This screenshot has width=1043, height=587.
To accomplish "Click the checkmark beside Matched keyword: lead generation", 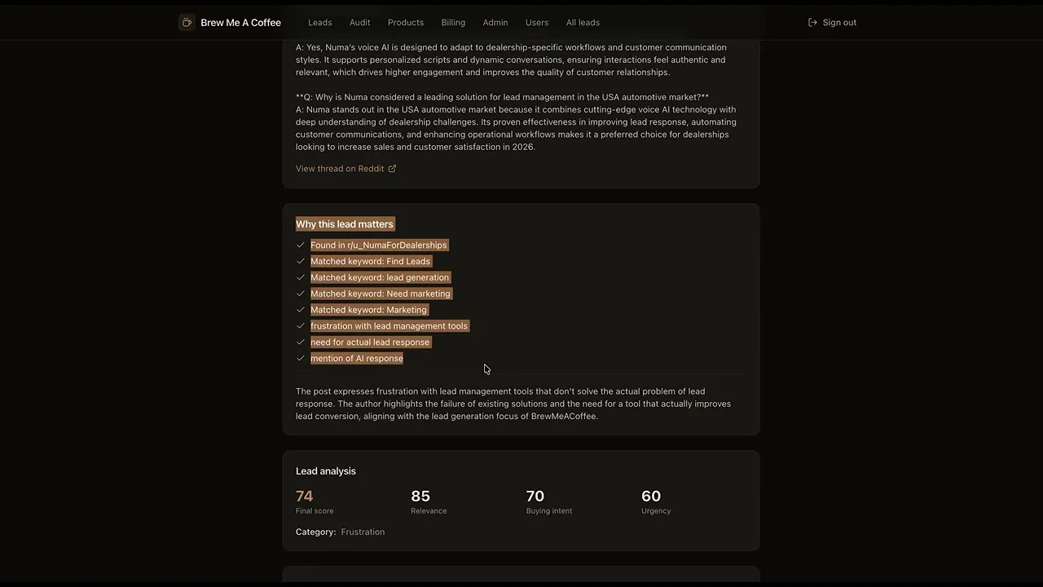I will coord(301,277).
